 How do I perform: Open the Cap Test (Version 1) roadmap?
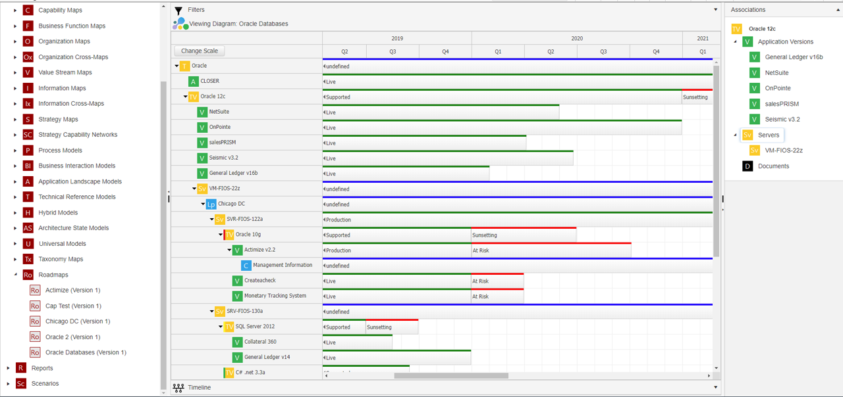click(73, 306)
